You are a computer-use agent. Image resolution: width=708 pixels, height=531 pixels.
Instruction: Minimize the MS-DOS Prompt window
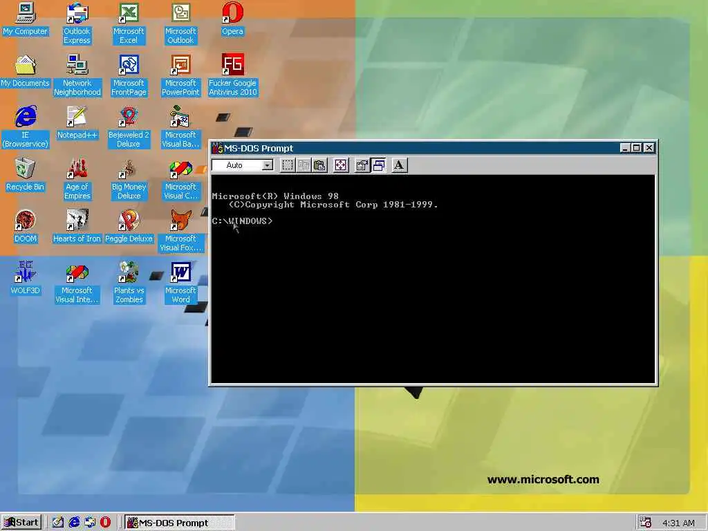pyautogui.click(x=625, y=148)
